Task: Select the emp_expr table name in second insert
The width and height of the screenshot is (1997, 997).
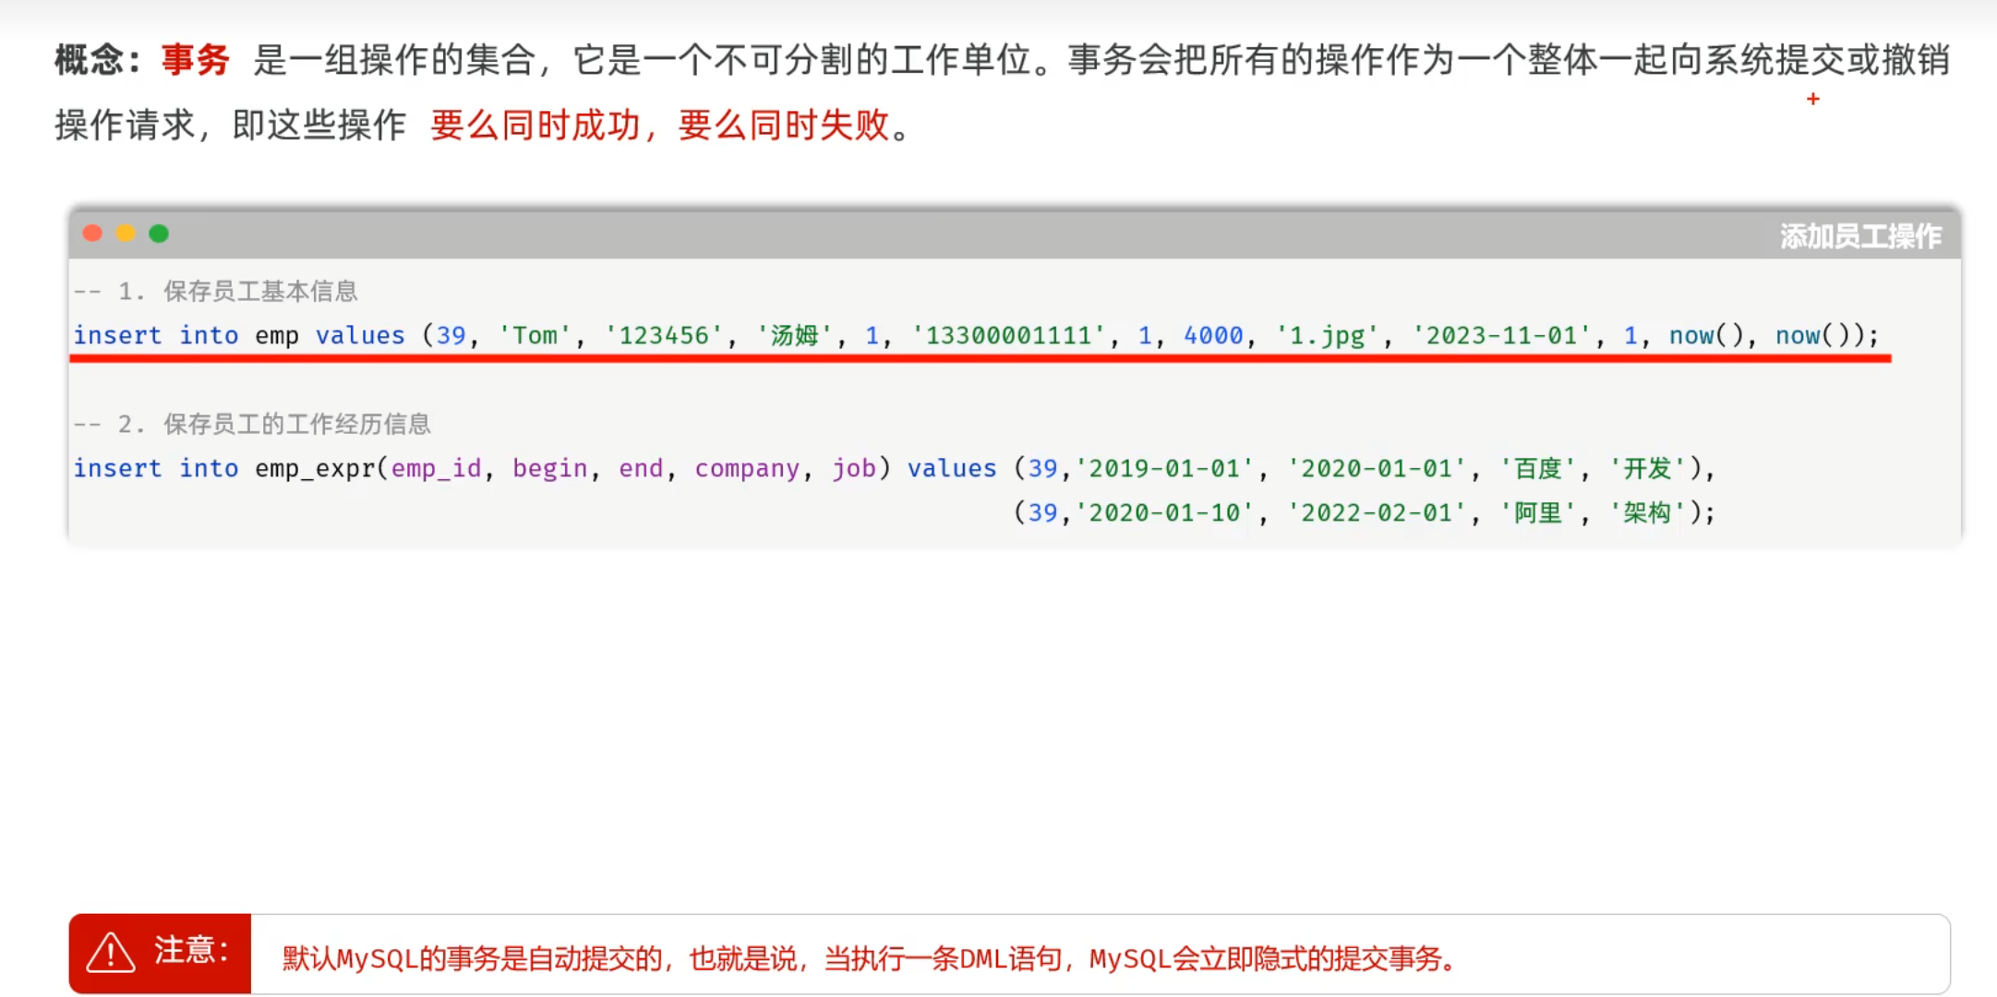Action: 318,468
